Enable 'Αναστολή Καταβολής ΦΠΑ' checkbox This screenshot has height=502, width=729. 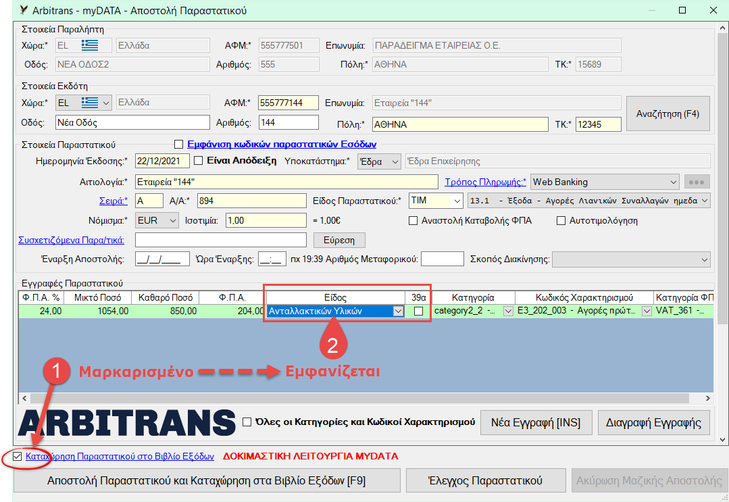413,220
